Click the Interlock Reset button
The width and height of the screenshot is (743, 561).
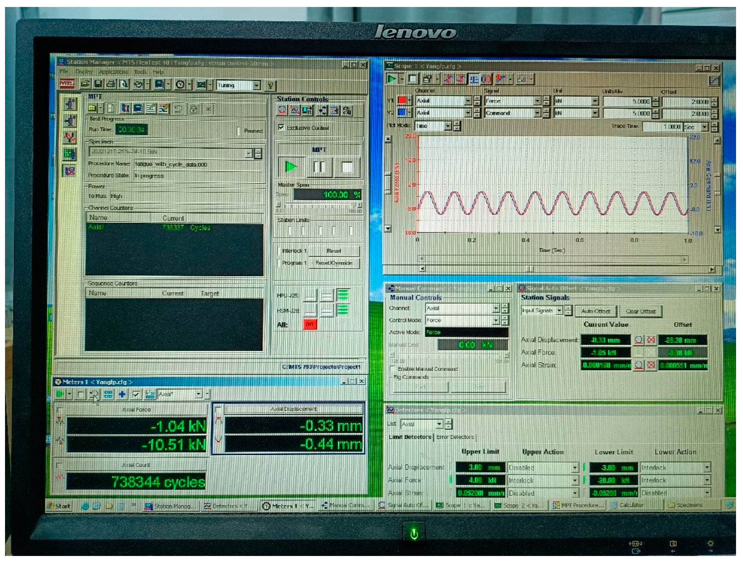334,251
